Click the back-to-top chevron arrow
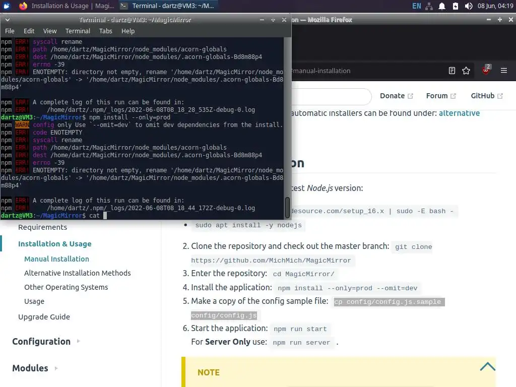 click(488, 367)
